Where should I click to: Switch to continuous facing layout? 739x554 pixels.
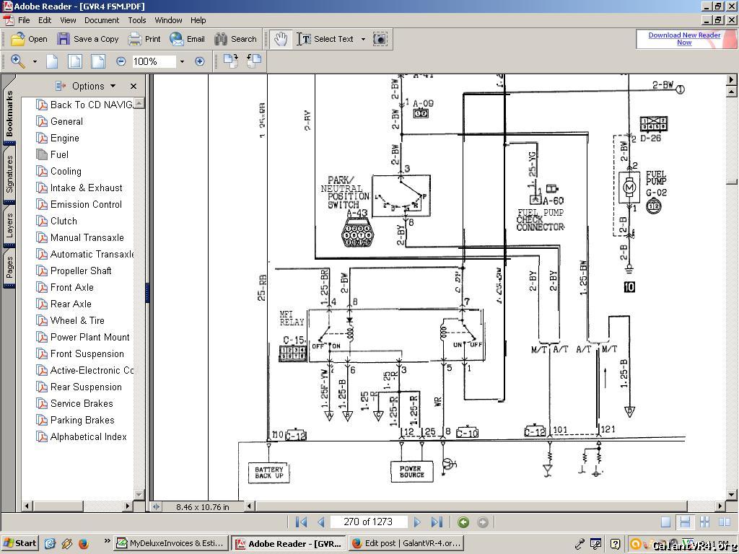(x=704, y=522)
